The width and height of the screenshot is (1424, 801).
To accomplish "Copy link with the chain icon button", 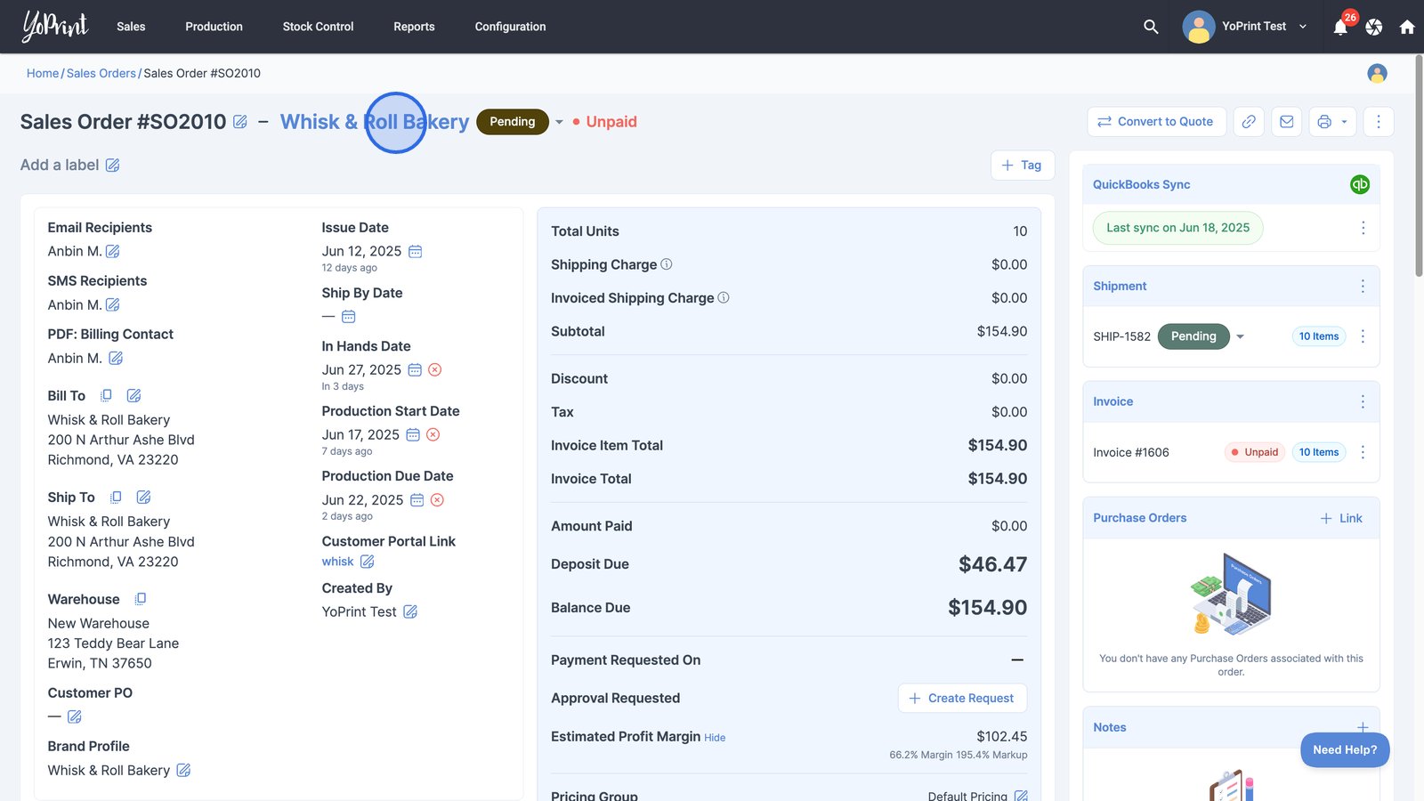I will pos(1249,122).
